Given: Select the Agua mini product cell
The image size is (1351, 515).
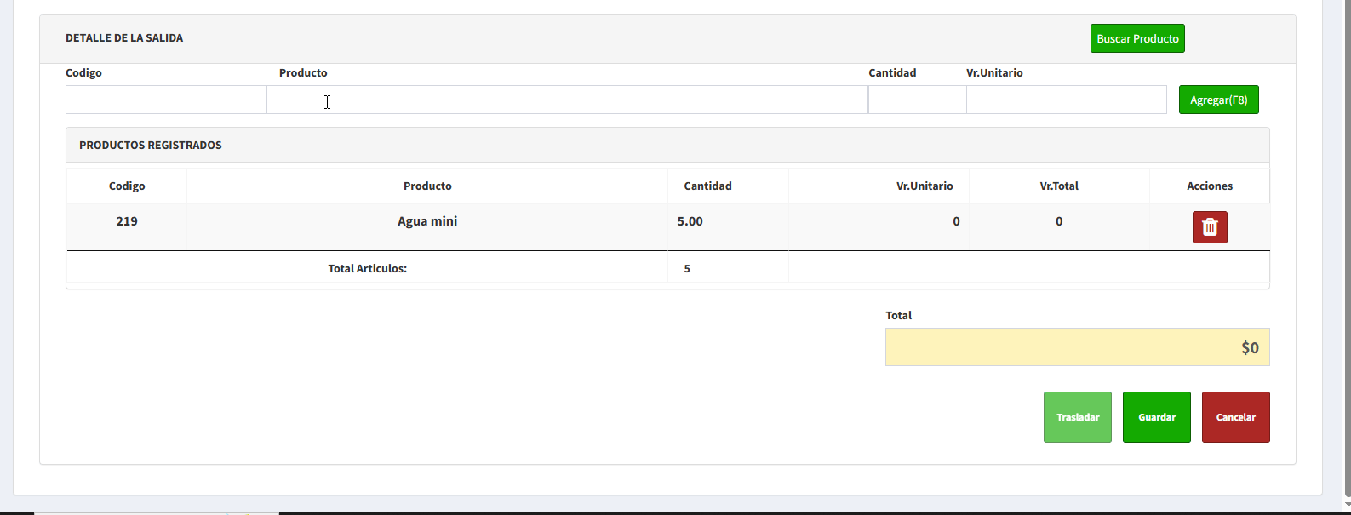Looking at the screenshot, I should [427, 221].
